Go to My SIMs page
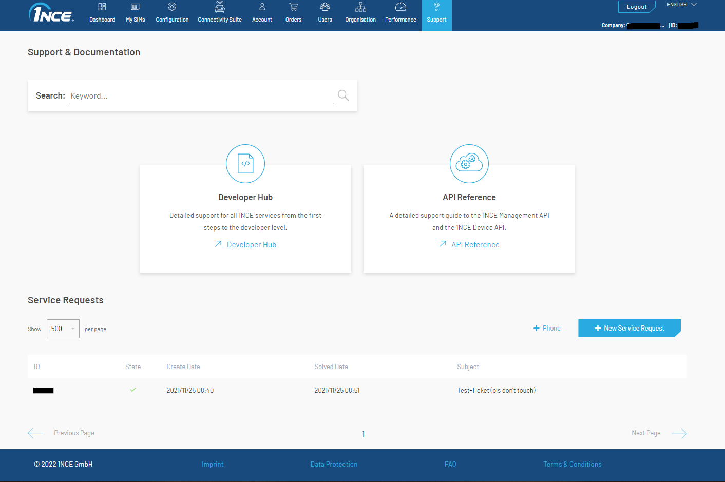The image size is (725, 482). pos(136,13)
